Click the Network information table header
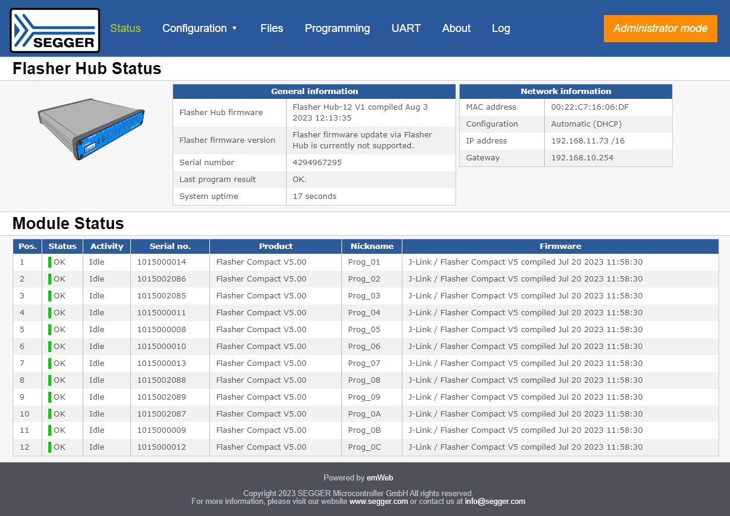730x516 pixels. click(x=566, y=92)
